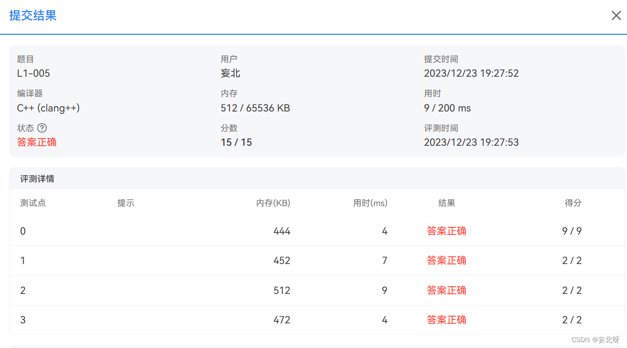This screenshot has height=348, width=627.
Task: Click the 提示 column header
Action: point(125,203)
